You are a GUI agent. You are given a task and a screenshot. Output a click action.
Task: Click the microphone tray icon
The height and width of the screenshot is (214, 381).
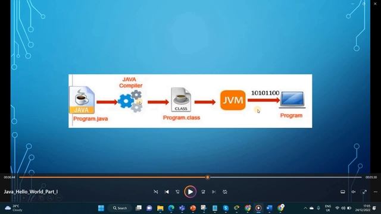[318, 208]
